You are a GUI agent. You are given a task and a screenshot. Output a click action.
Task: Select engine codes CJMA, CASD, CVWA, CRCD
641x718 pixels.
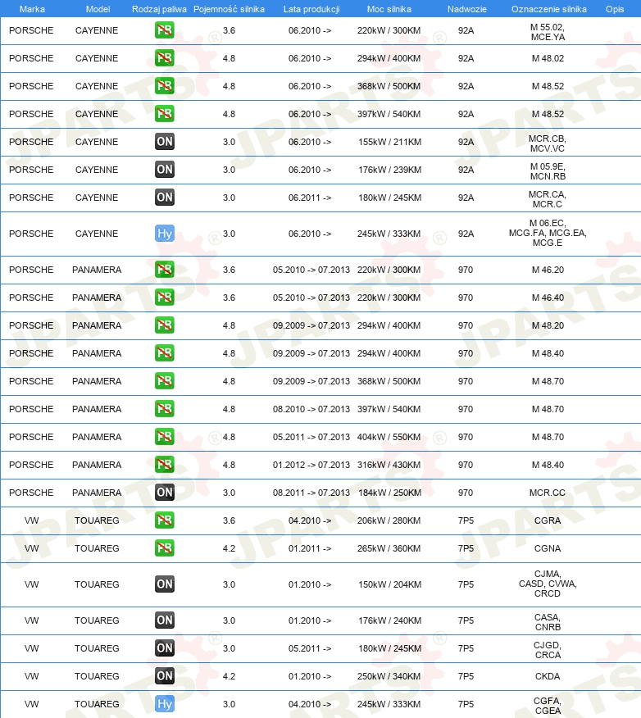pos(548,584)
